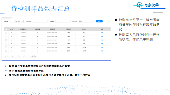Viewport: 170px width, 95px height.
Task: Open the start-end date range picker
Action: [x=17, y=21]
